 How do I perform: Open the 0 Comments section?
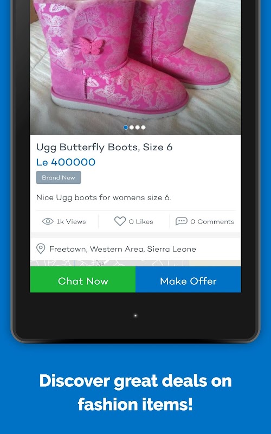212,221
